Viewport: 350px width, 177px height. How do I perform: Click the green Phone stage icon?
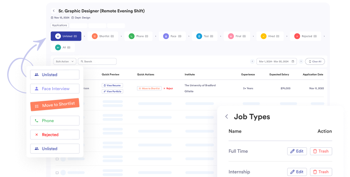[132, 36]
